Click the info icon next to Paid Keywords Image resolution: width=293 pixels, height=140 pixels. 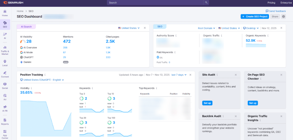[175, 52]
